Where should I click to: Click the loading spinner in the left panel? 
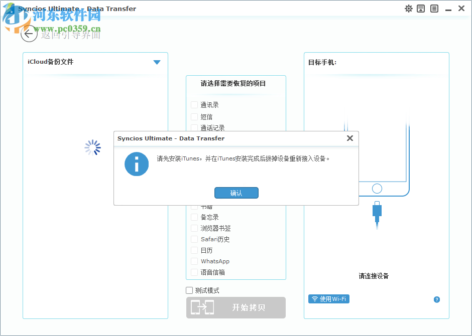92,147
